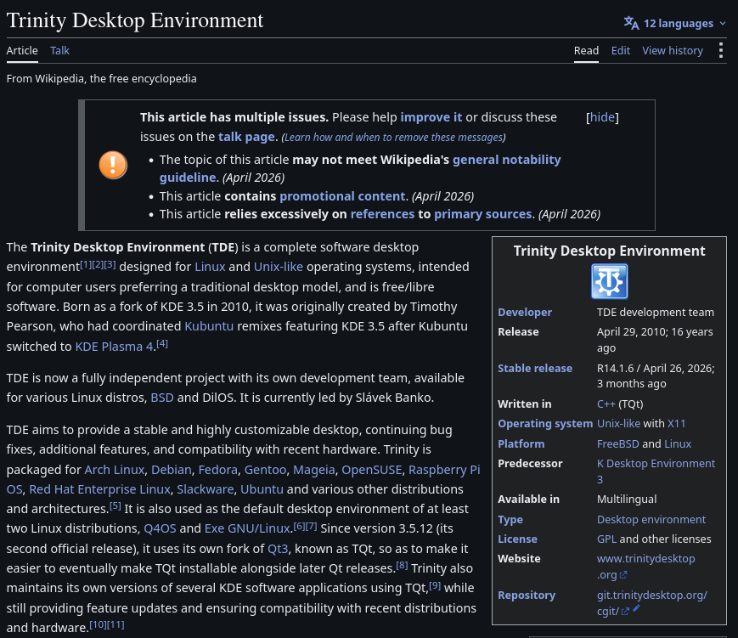Click the general notability guideline link
The height and width of the screenshot is (638, 738).
pos(360,168)
